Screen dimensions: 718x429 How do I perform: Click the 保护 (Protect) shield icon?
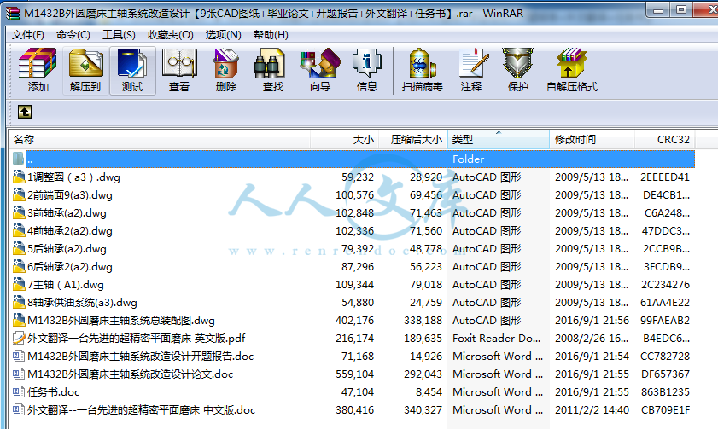point(518,71)
